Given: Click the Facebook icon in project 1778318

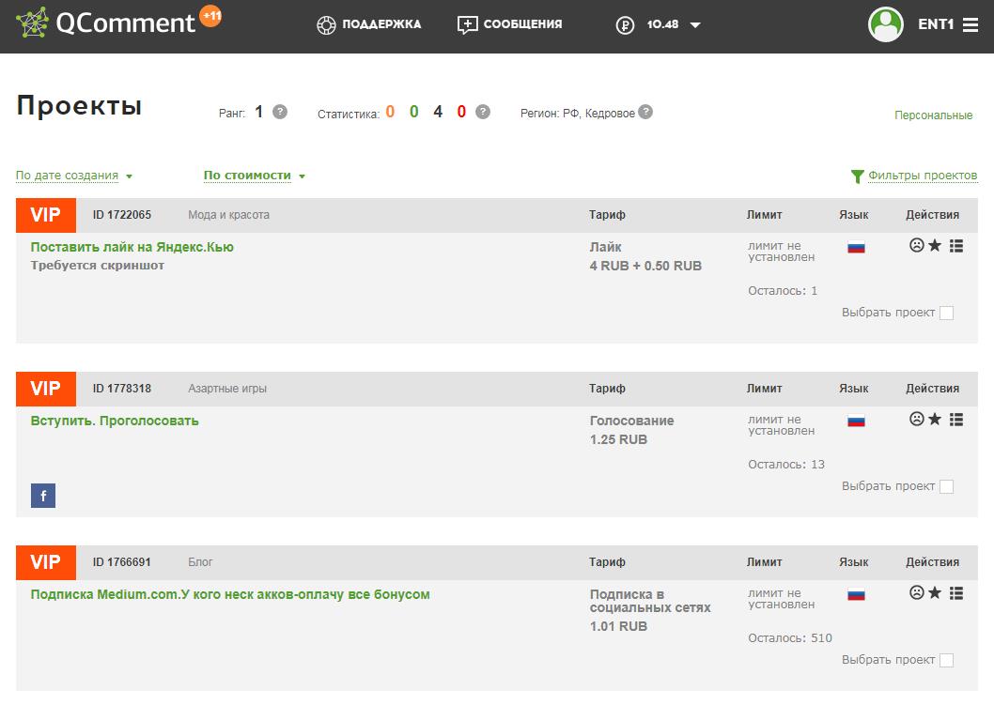Looking at the screenshot, I should pyautogui.click(x=43, y=496).
